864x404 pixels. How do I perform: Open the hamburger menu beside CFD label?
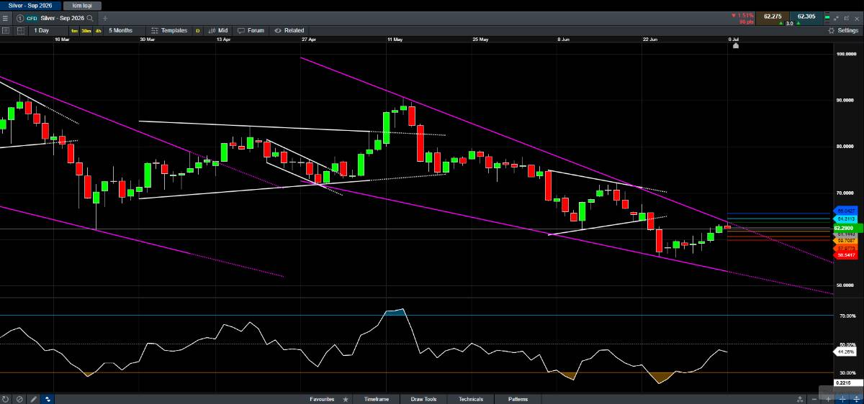pos(6,18)
